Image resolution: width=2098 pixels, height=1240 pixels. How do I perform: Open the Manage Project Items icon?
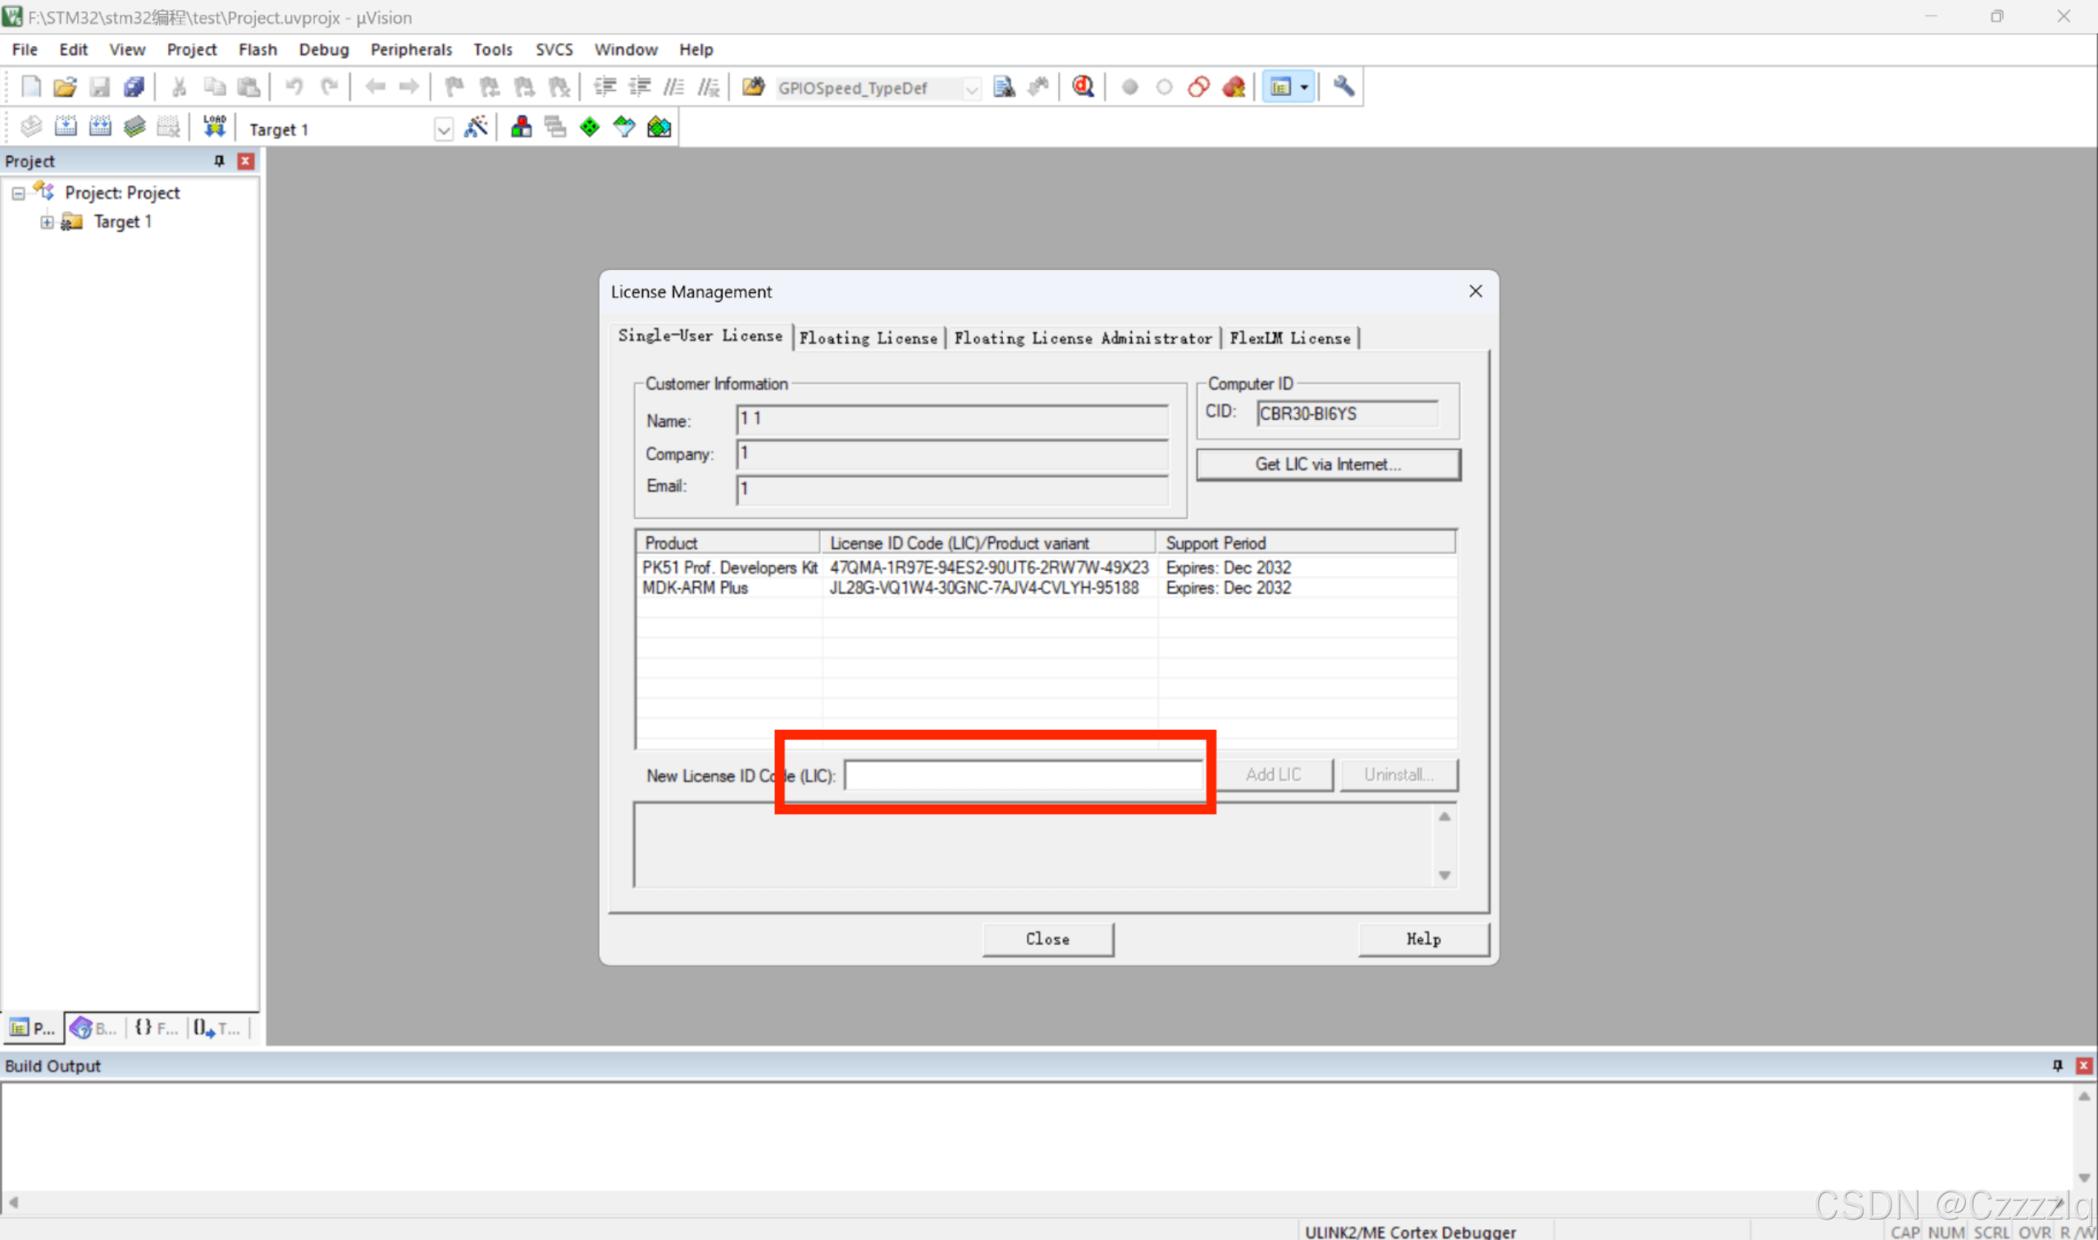click(522, 127)
